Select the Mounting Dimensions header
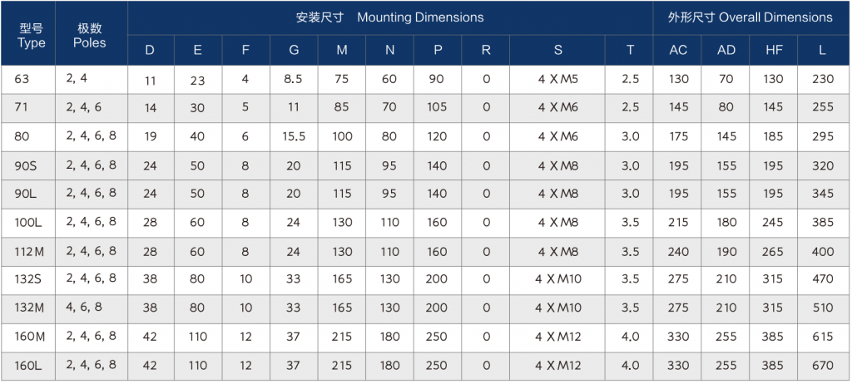The image size is (852, 384). pos(389,17)
